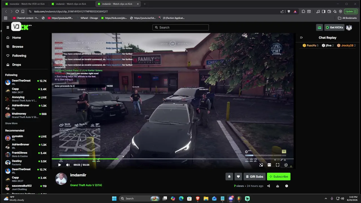Open File Explorer from the taskbar
The width and height of the screenshot is (361, 203).
click(x=206, y=198)
